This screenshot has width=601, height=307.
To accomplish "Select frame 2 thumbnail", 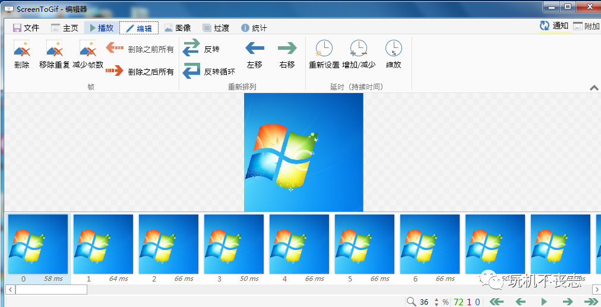I will click(169, 244).
